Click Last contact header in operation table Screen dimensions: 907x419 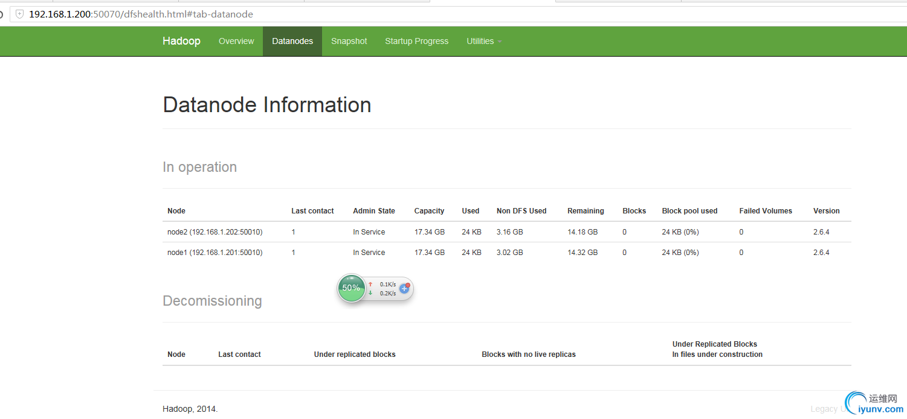tap(312, 211)
